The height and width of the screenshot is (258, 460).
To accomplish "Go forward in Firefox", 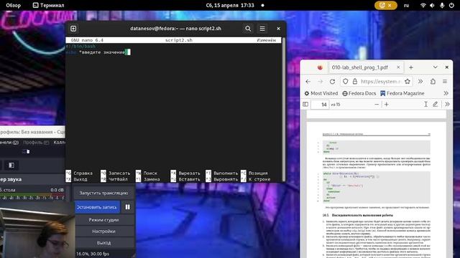I will [320, 81].
